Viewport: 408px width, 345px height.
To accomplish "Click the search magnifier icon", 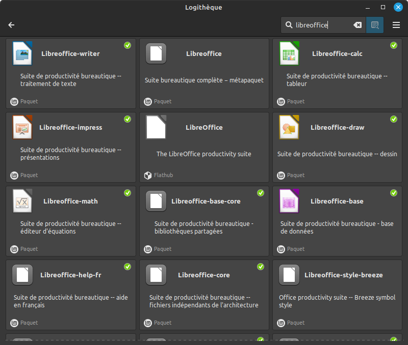I will click(x=289, y=25).
